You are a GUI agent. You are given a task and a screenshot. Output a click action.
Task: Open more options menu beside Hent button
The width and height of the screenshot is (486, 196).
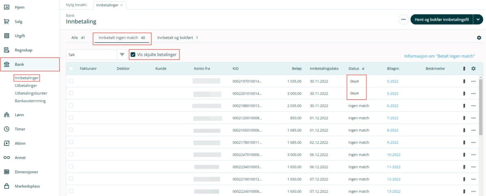click(x=403, y=19)
